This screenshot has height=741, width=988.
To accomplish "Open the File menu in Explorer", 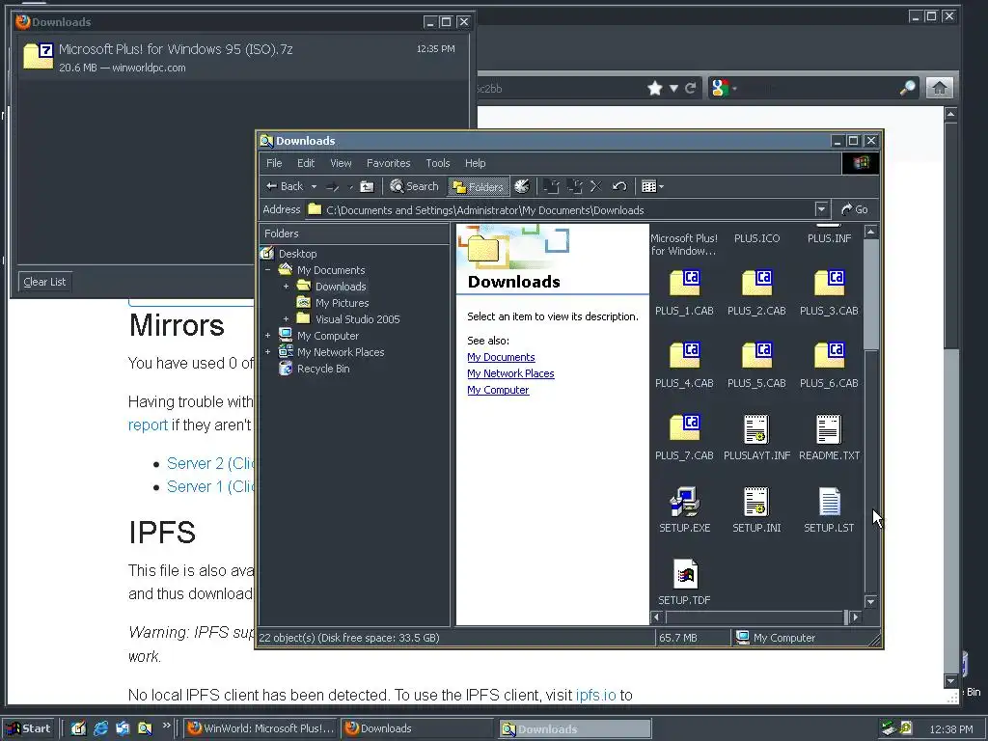I will pos(274,163).
